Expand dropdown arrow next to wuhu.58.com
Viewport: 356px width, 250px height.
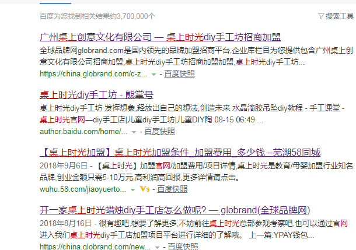pyautogui.click(x=132, y=190)
